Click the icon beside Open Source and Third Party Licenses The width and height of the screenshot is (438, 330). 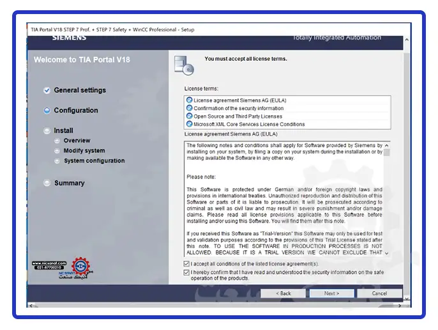190,116
